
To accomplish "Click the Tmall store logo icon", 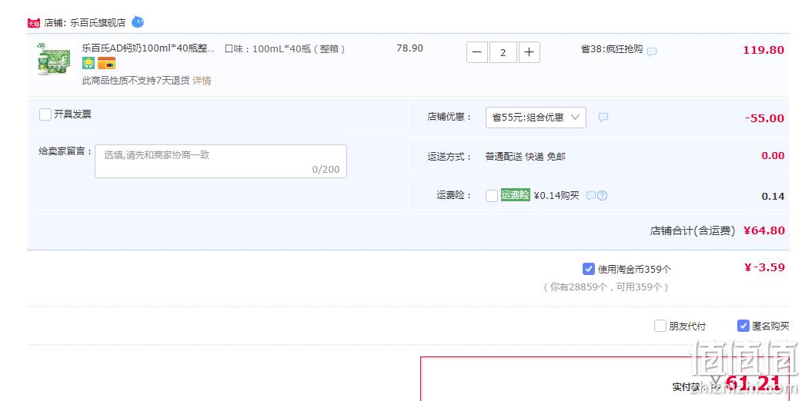I will pyautogui.click(x=33, y=23).
